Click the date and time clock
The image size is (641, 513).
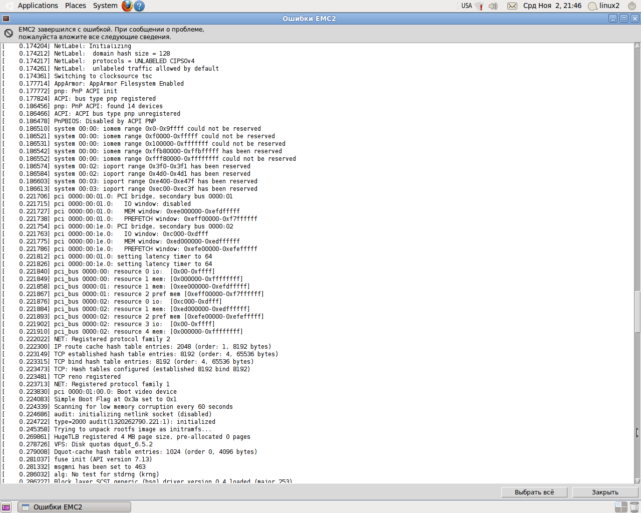tap(552, 6)
